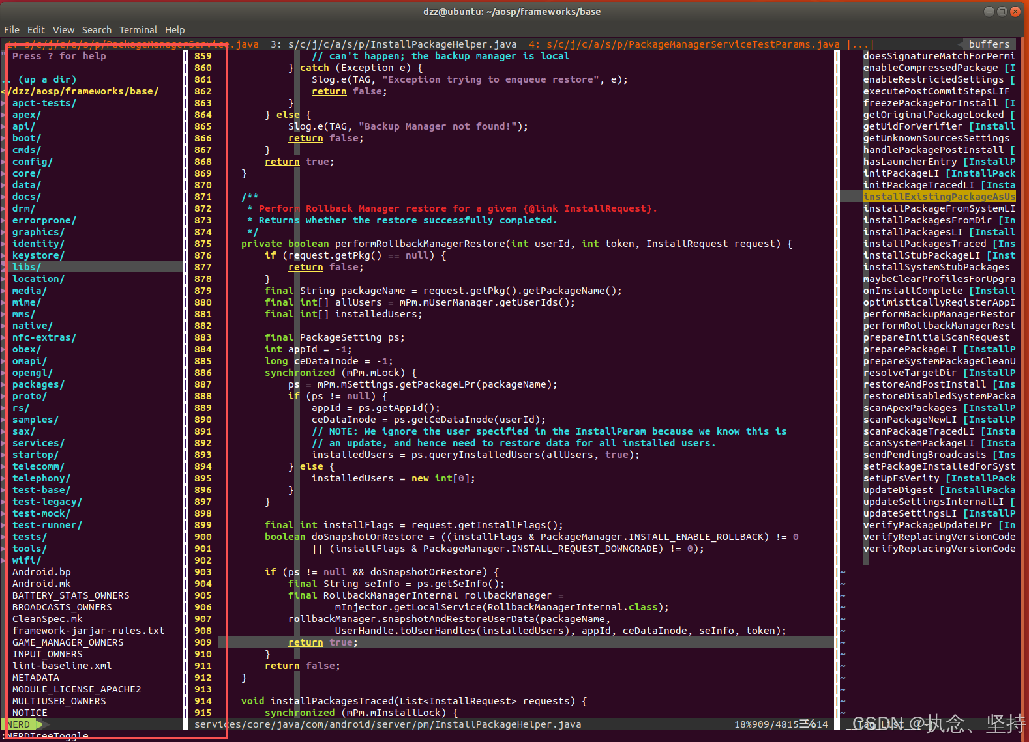This screenshot has height=742, width=1029.
Task: Click the buffers label in tabline
Action: 989,44
